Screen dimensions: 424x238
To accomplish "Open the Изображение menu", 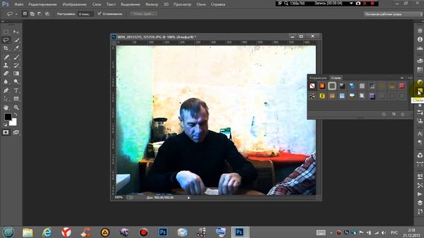I will coord(74,5).
